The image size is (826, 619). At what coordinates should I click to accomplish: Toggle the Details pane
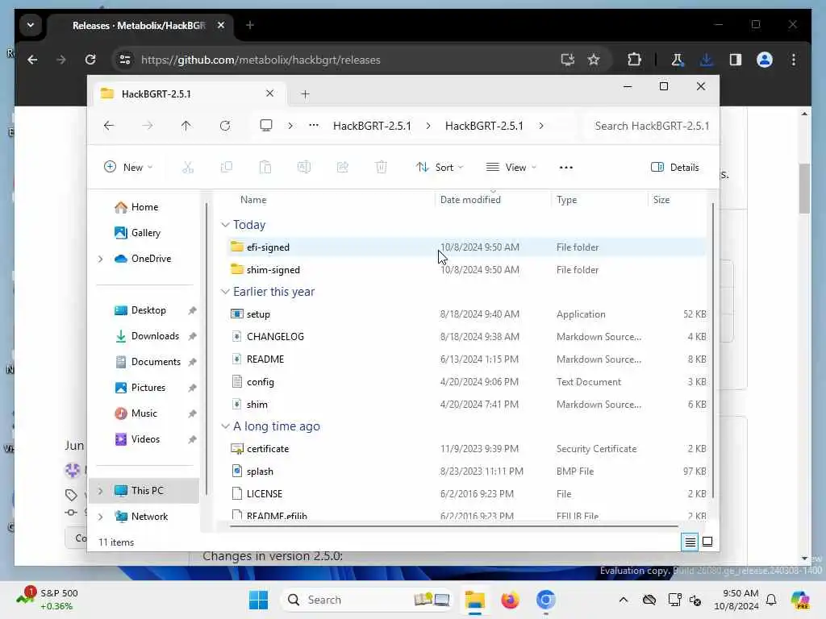pos(675,168)
